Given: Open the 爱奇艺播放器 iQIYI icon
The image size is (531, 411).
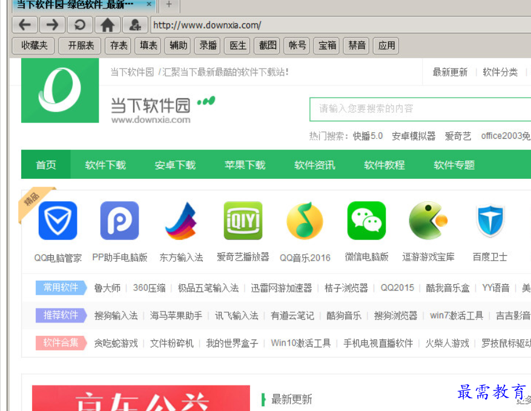Looking at the screenshot, I should click(x=243, y=221).
